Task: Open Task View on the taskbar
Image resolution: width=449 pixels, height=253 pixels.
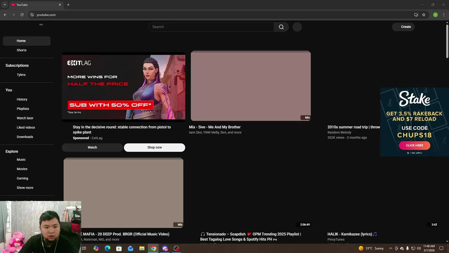Action: click(x=84, y=248)
